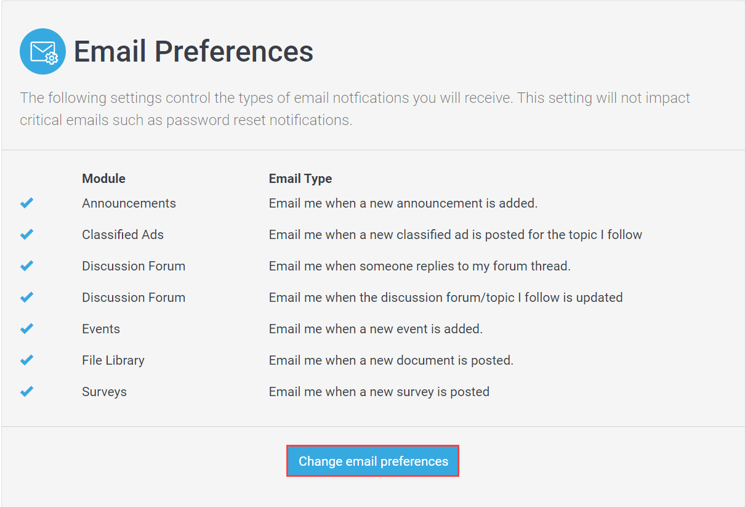Select the Module column header

click(103, 179)
